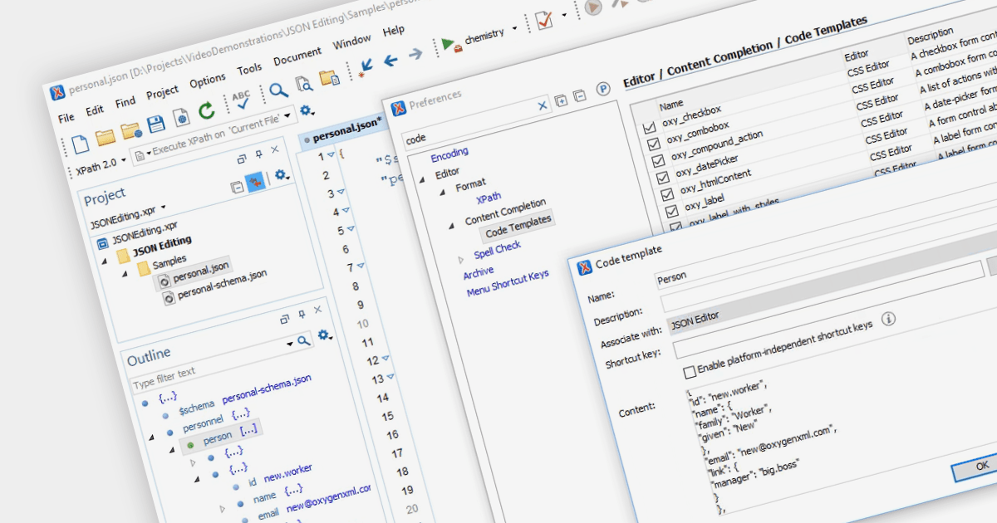Clear the Preferences search with the X icon
997x523 pixels.
tap(543, 105)
